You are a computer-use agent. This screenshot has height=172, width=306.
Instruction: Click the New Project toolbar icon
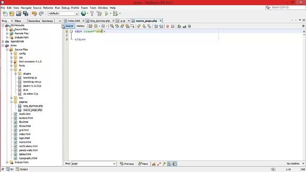(x=12, y=13)
